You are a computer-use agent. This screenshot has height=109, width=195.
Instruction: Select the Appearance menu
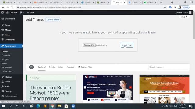[x=11, y=46]
